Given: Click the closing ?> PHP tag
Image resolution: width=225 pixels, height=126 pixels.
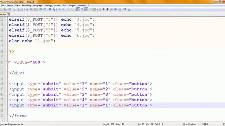Looking at the screenshot, I should [12, 51].
